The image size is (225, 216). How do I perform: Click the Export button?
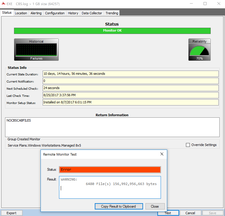click(x=12, y=213)
